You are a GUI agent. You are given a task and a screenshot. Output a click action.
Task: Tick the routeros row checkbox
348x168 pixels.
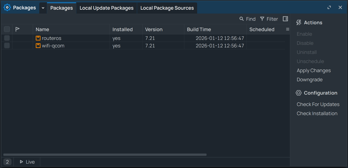point(7,38)
